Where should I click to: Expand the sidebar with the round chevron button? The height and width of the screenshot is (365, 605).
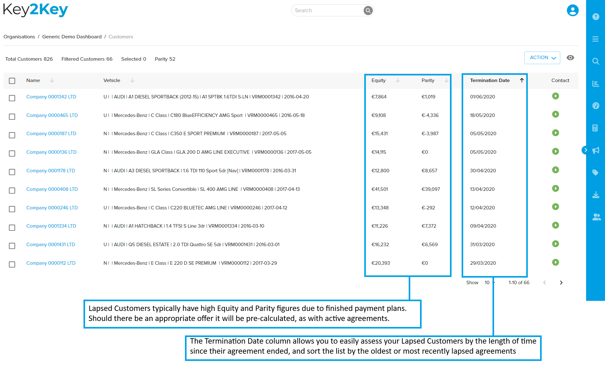click(585, 150)
